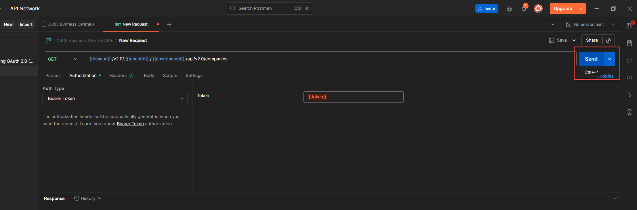Click the New Request title text
Screen dimensions: 637x210
[133, 41]
